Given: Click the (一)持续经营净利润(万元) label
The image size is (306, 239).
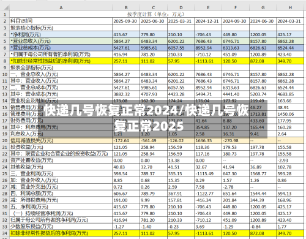Looking at the screenshot, I should 43,213.
